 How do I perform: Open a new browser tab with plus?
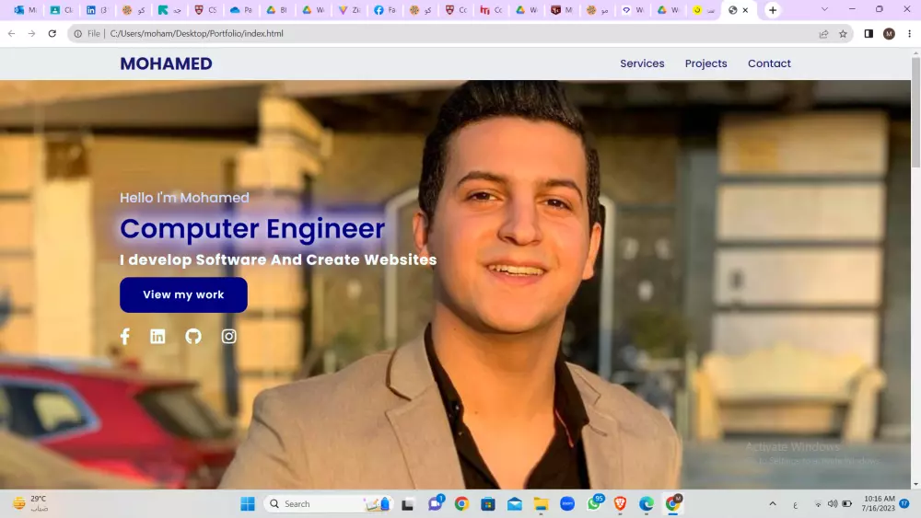pyautogui.click(x=773, y=10)
